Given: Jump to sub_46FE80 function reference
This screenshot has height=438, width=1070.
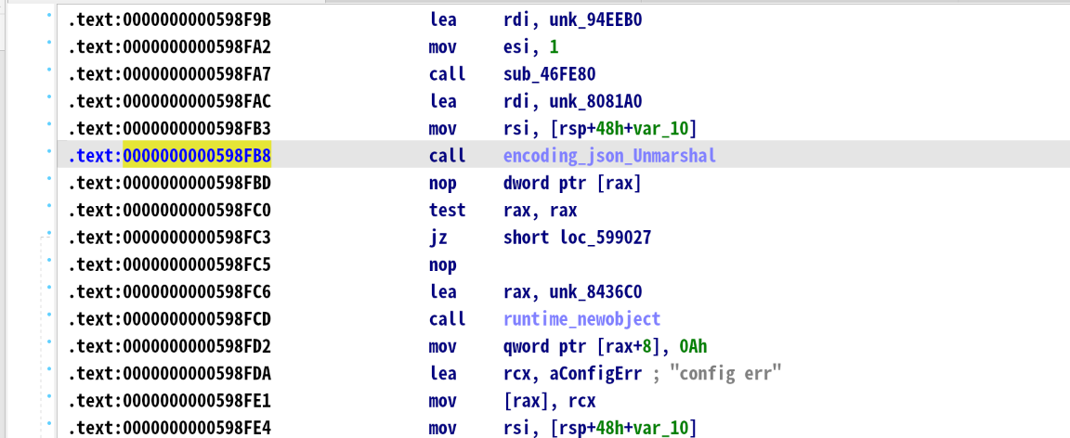Looking at the screenshot, I should [543, 74].
